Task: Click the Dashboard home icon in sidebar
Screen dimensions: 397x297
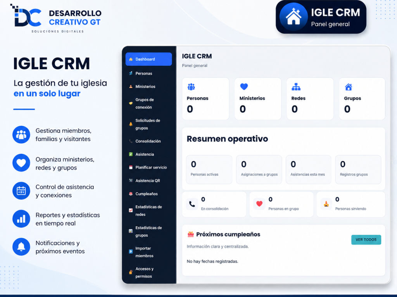Action: click(131, 59)
